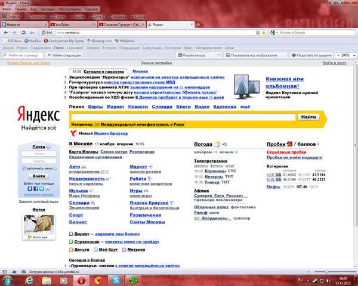This screenshot has height=286, width=358.
Task: Open the Закладки menu
Action: [x=48, y=9]
